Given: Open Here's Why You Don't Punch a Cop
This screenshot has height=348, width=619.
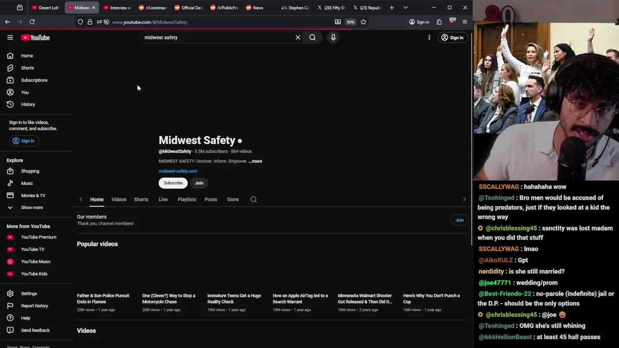Looking at the screenshot, I should click(x=431, y=299).
